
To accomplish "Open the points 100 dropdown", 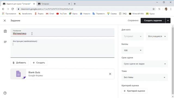I will click(x=132, y=50).
